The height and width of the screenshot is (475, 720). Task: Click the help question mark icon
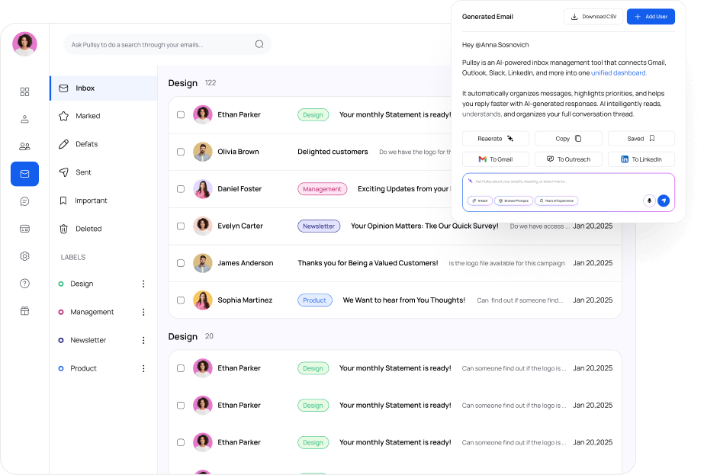[x=24, y=284]
